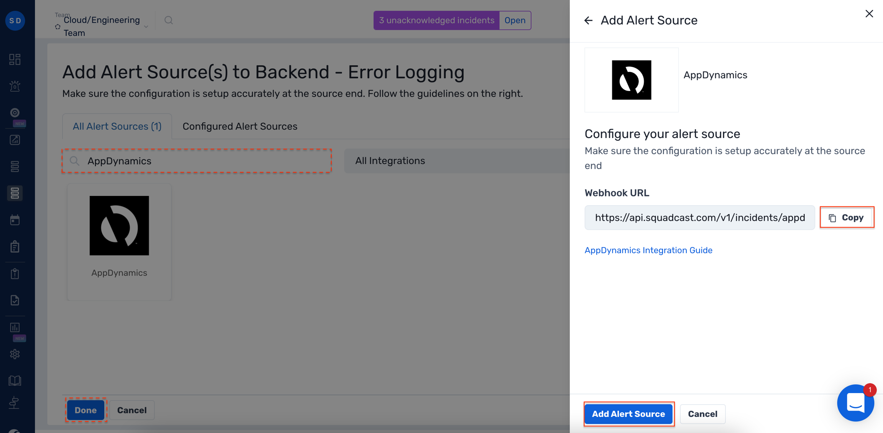Open the settings gear sidebar icon

pos(15,354)
